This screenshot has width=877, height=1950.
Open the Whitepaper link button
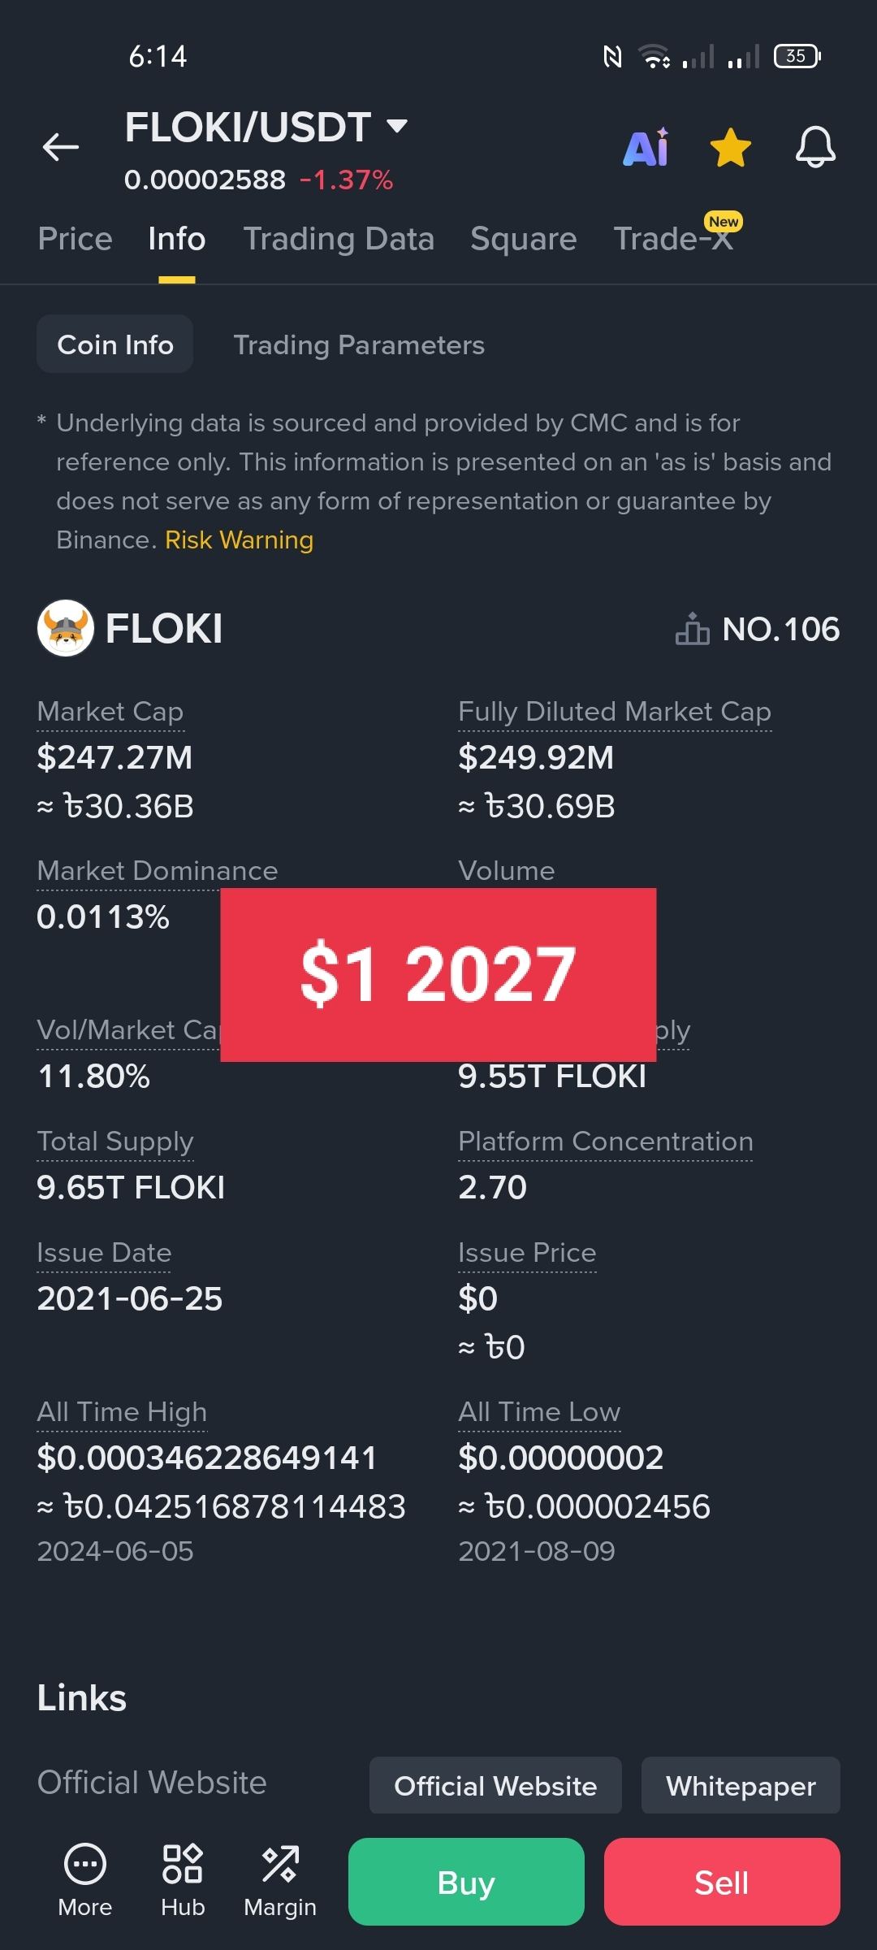point(741,1785)
